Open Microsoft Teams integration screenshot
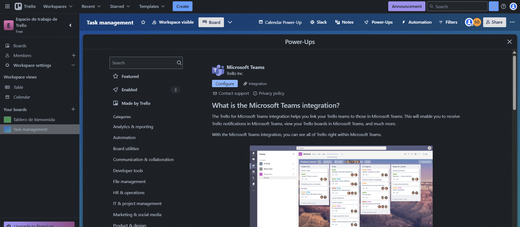 341,186
